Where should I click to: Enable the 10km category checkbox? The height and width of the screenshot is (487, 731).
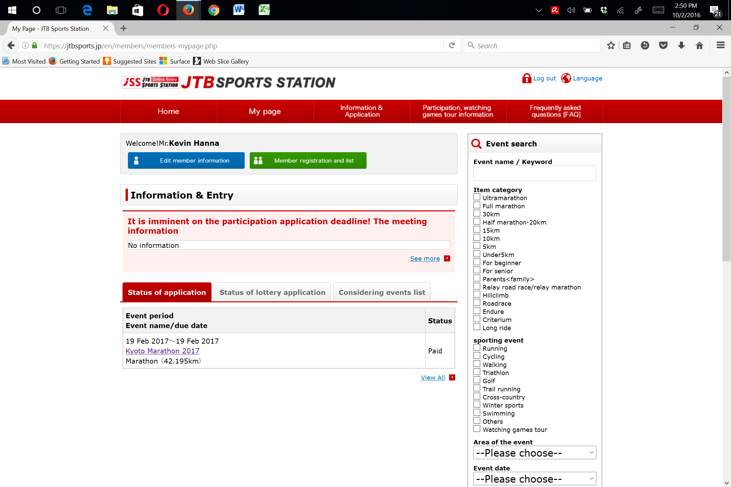click(x=477, y=238)
